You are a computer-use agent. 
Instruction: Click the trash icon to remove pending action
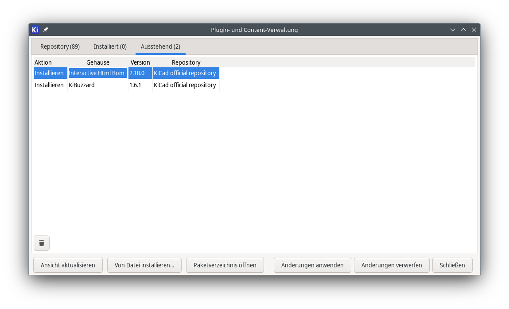click(42, 243)
